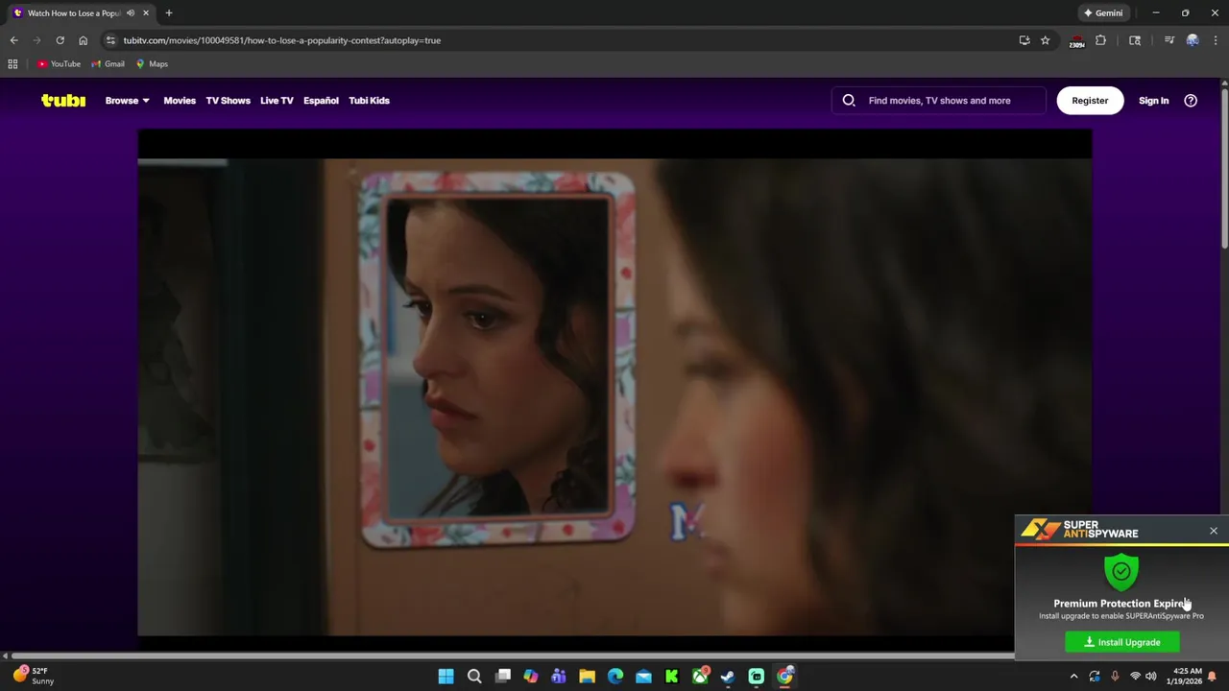Go forward in browser history
This screenshot has height=691, width=1229.
(36, 40)
